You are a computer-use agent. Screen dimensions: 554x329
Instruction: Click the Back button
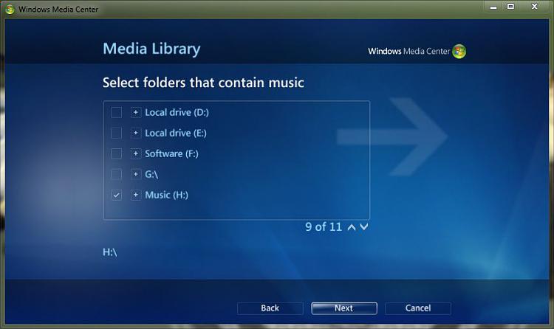(x=270, y=308)
